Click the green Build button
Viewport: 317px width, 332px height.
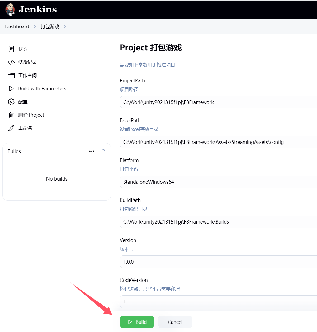click(137, 322)
